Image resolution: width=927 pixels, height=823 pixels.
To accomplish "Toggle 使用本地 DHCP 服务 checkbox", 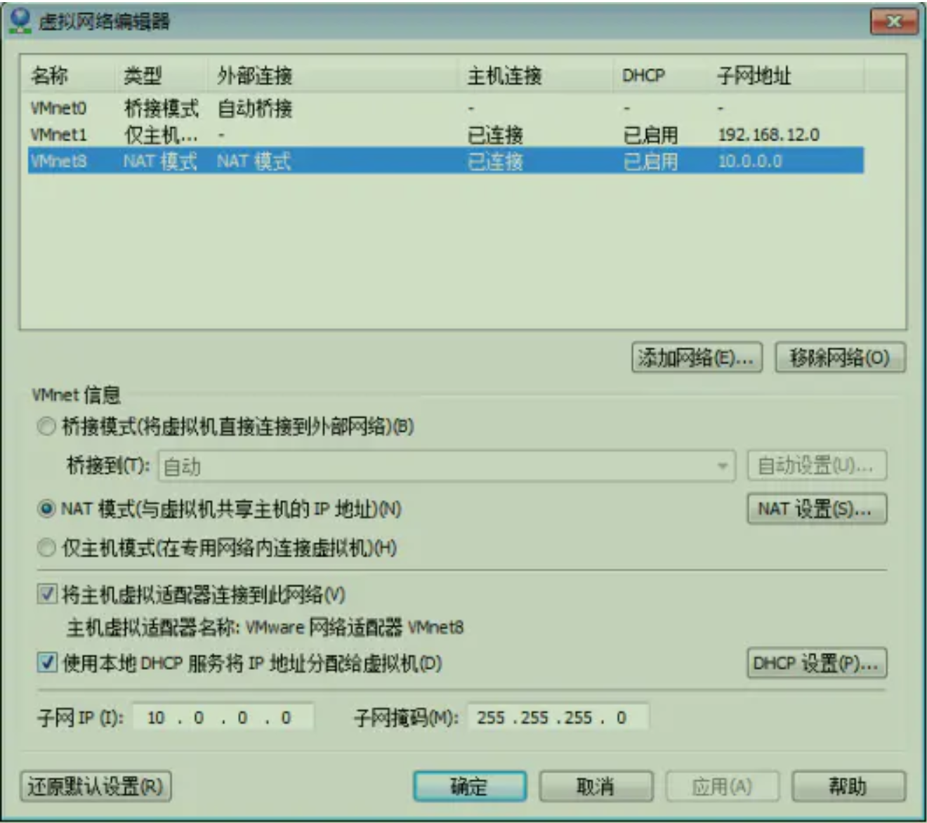I will [x=47, y=662].
